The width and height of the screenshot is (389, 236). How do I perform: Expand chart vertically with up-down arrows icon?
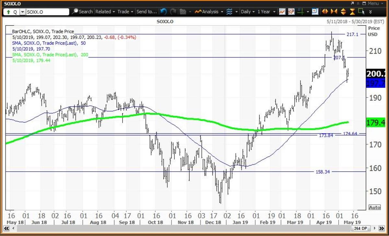coord(343,12)
